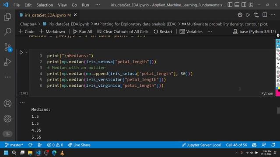Open notebook settings gear in editor toolbar
280x157 pixels.
pyautogui.click(x=240, y=15)
